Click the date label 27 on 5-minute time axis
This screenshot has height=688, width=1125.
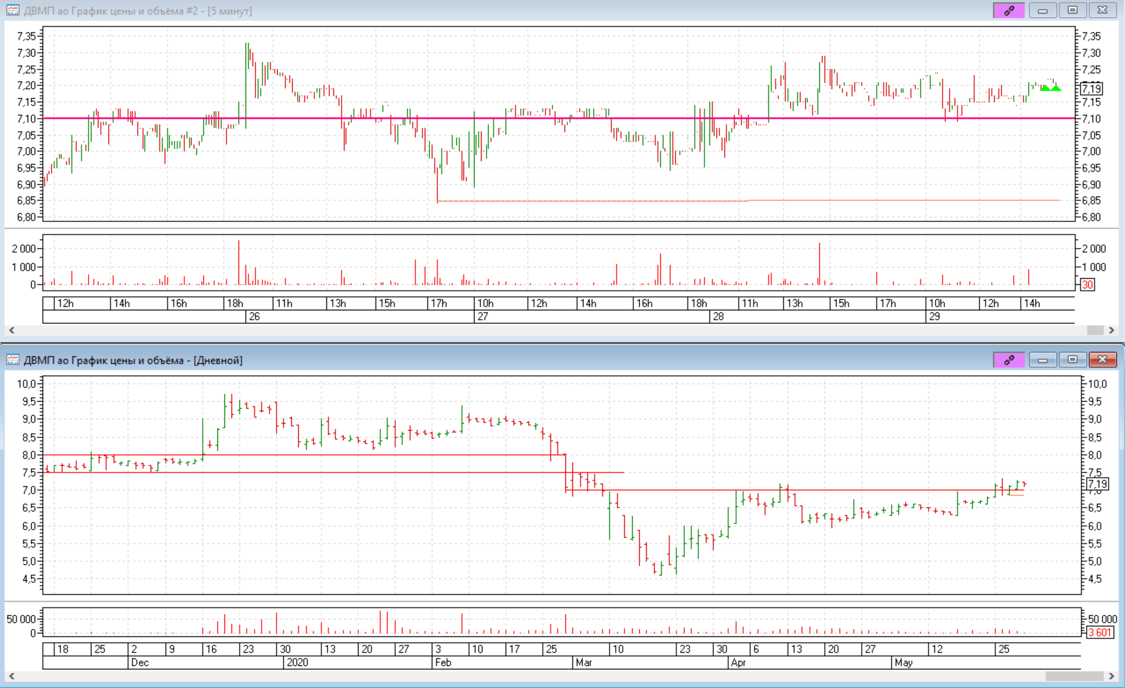483,316
